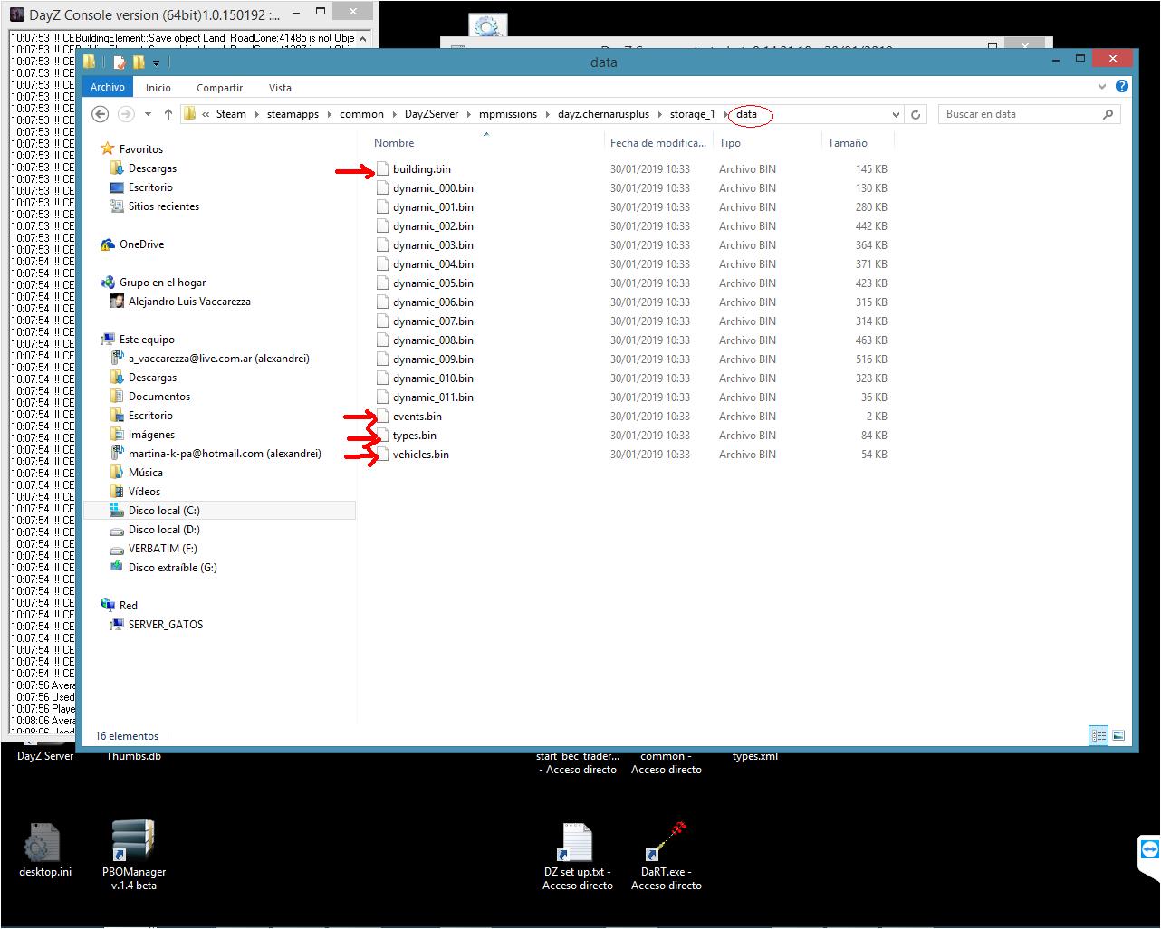The width and height of the screenshot is (1161, 929).
Task: Select Este equipo in navigation pane
Action: [146, 340]
